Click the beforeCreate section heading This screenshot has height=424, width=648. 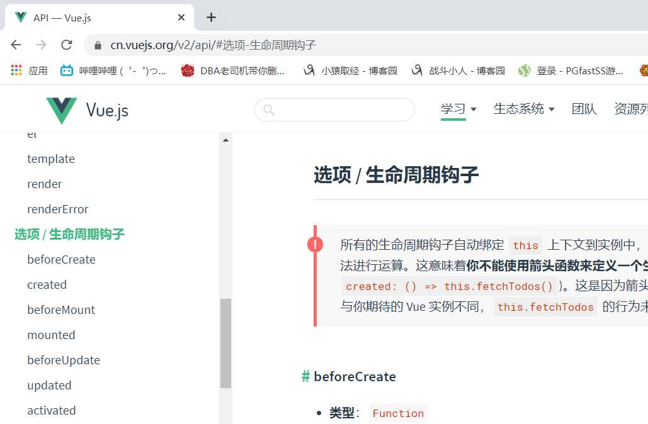click(355, 377)
